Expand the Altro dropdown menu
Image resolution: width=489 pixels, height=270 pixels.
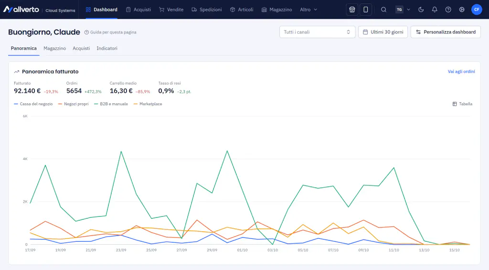(x=308, y=10)
